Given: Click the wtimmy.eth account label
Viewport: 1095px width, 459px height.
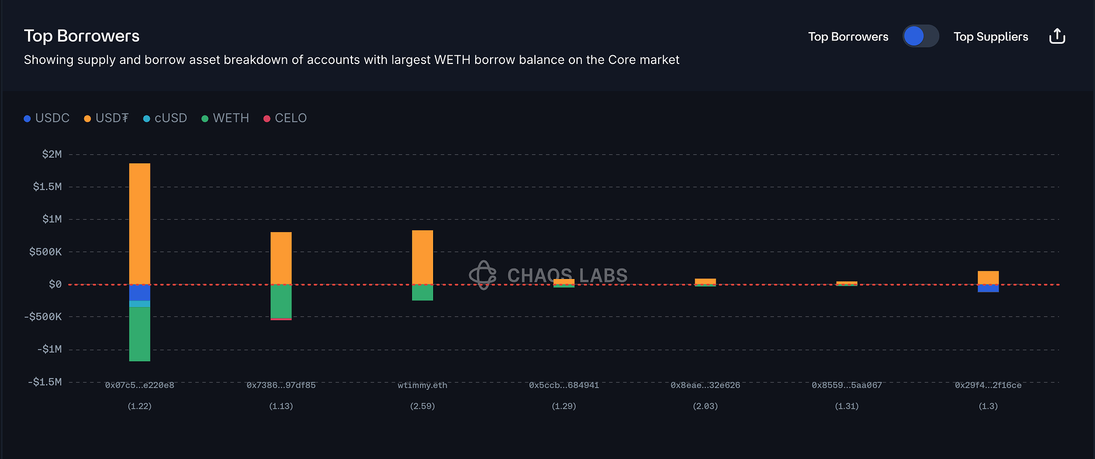Looking at the screenshot, I should click(x=422, y=385).
